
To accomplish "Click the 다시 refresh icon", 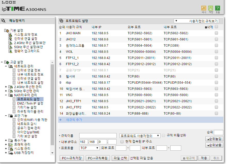I will click(x=204, y=8).
